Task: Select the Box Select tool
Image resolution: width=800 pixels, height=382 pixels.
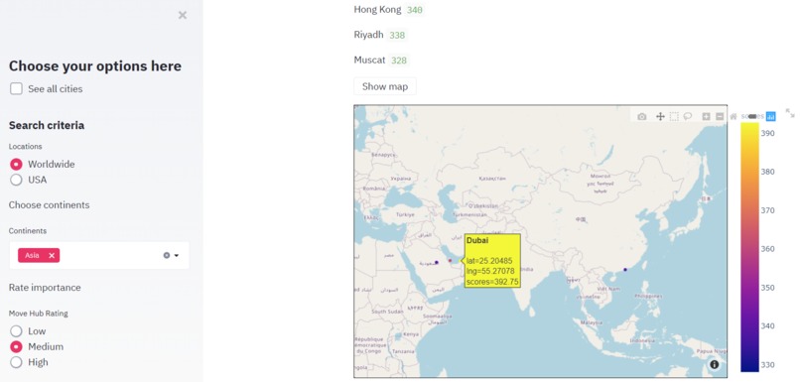Action: [x=674, y=117]
